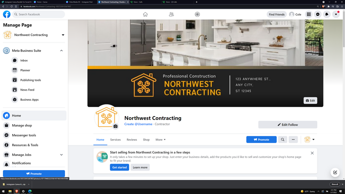The image size is (345, 194).
Task: Collapse the Meta Business Suite section
Action: click(61, 51)
